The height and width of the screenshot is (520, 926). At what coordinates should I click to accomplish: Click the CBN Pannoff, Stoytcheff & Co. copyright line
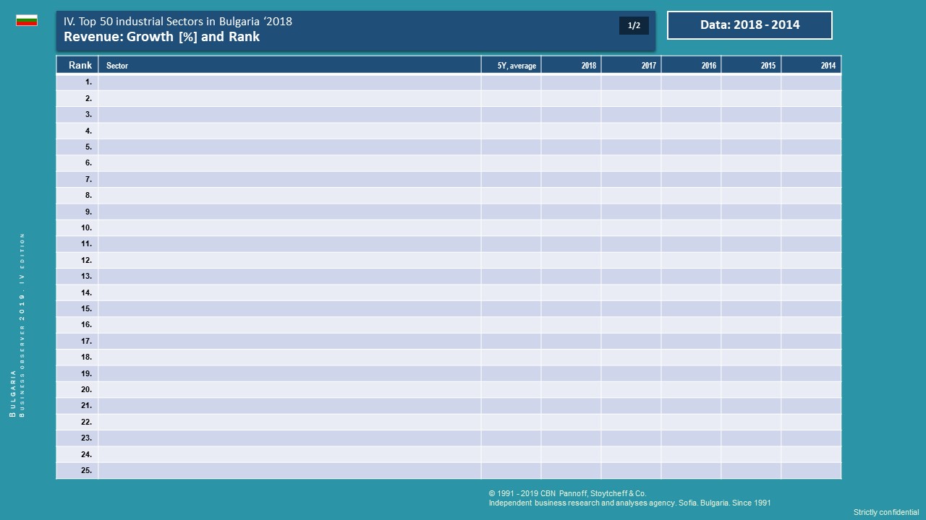click(x=567, y=493)
